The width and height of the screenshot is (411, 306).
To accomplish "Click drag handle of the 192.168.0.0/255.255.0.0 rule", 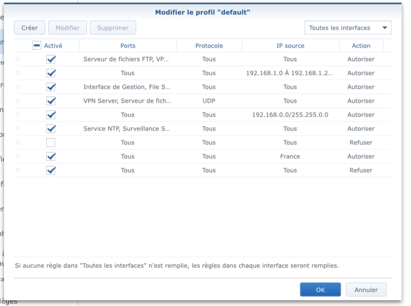I will (18, 115).
